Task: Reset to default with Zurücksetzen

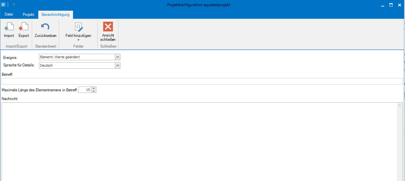Action: (45, 27)
